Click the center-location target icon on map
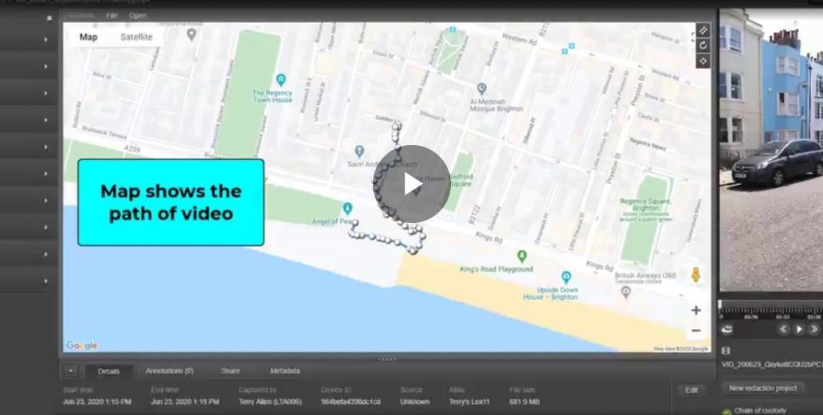823x415 pixels. [x=703, y=61]
